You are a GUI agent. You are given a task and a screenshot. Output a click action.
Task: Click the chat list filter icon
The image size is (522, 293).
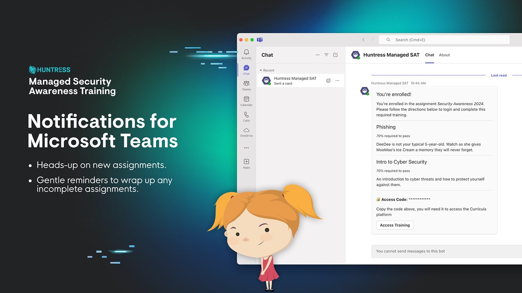326,55
